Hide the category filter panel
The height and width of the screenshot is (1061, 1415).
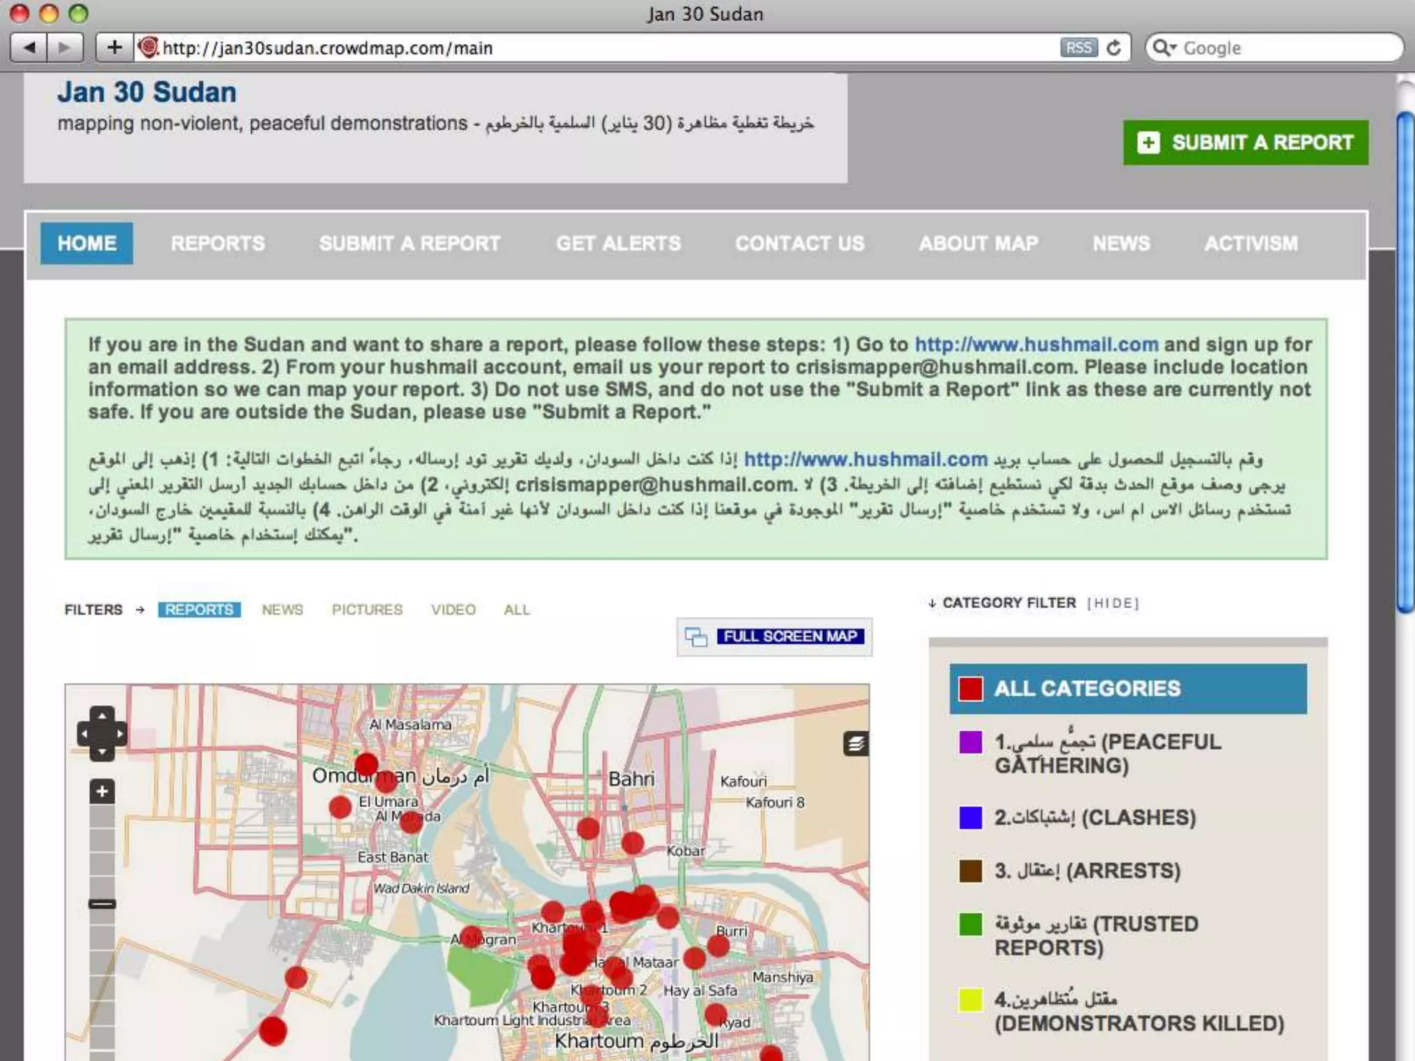click(1112, 603)
